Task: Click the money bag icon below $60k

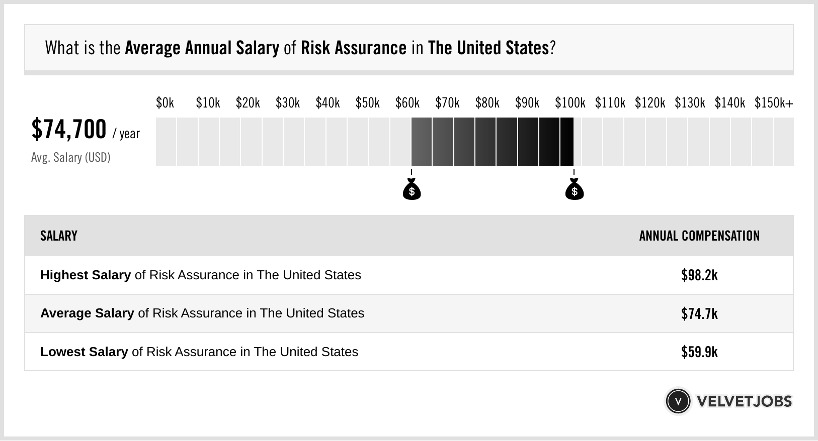Action: click(x=412, y=190)
